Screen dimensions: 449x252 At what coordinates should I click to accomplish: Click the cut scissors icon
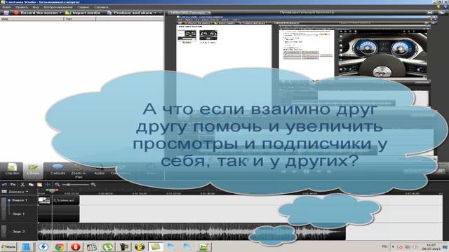coord(22,185)
